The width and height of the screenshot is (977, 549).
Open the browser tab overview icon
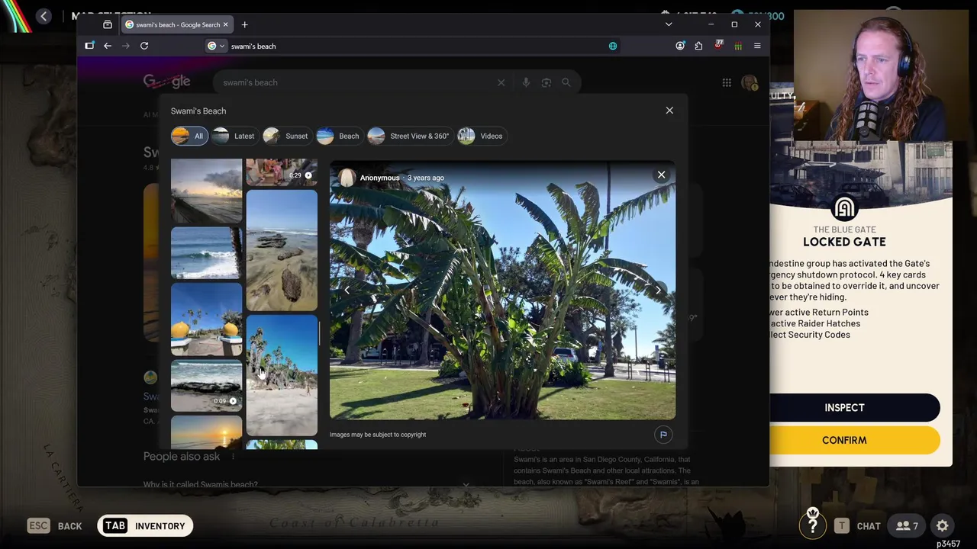pyautogui.click(x=108, y=24)
